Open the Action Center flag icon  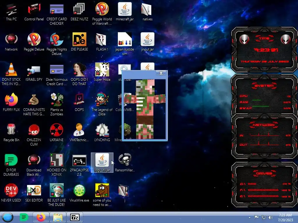[256, 217]
